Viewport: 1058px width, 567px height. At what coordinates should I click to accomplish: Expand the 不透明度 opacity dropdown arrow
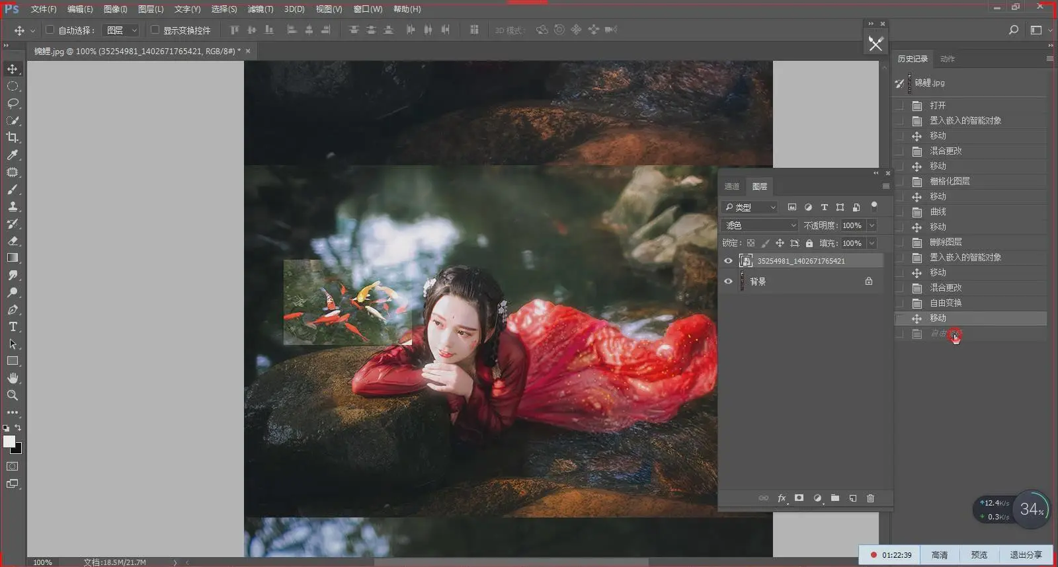(x=872, y=225)
